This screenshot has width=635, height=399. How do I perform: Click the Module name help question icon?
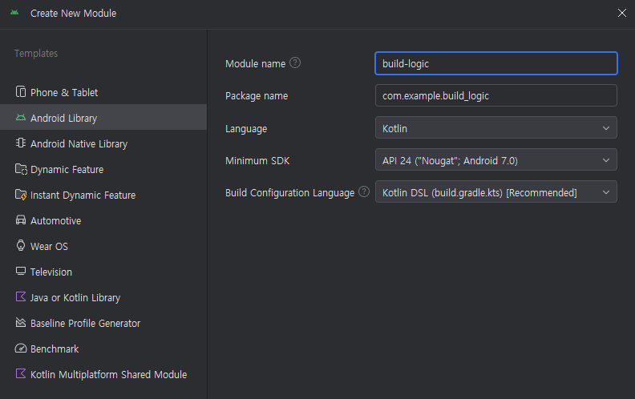point(295,62)
